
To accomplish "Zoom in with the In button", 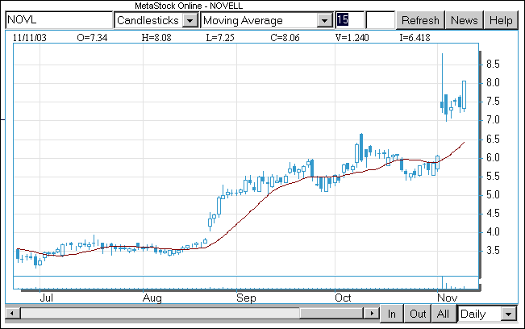I will [391, 314].
